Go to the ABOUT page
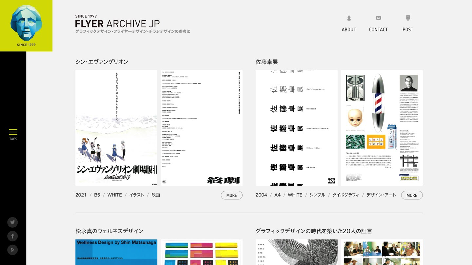This screenshot has width=472, height=265. (x=349, y=29)
